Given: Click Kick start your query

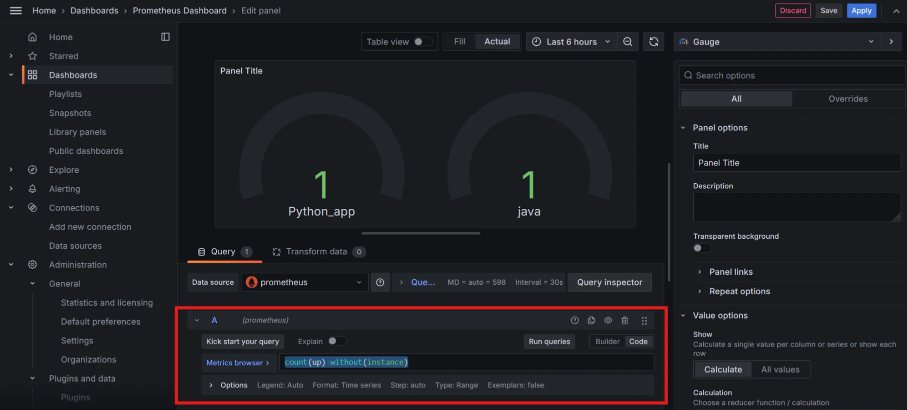Looking at the screenshot, I should 243,342.
